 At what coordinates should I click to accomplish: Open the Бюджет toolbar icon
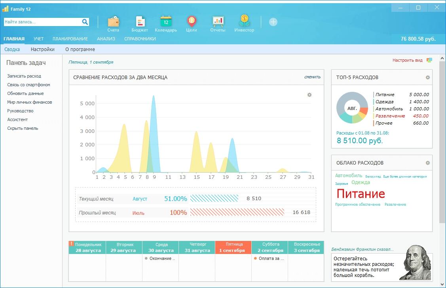140,21
